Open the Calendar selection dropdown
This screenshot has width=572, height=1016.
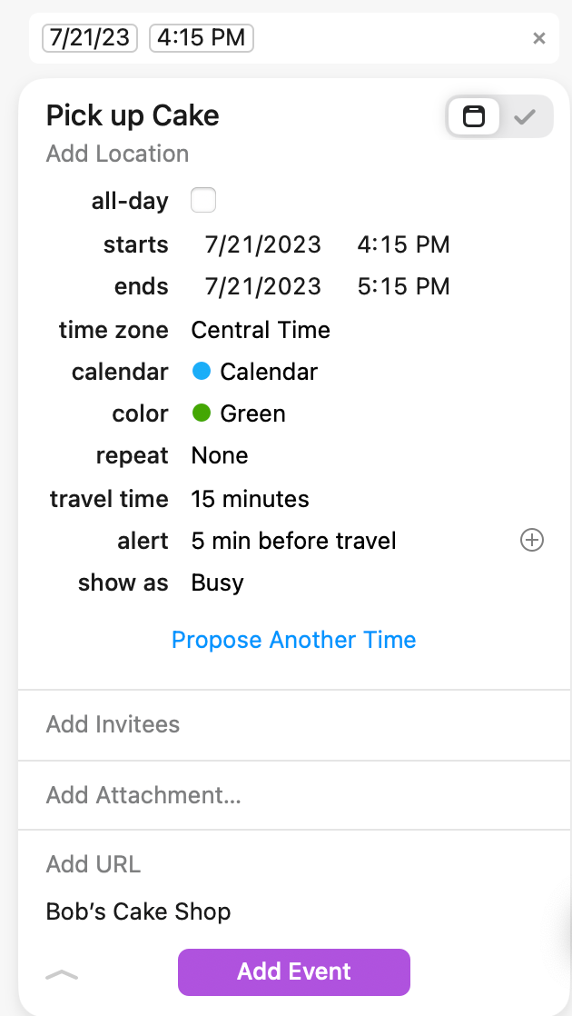pos(255,372)
